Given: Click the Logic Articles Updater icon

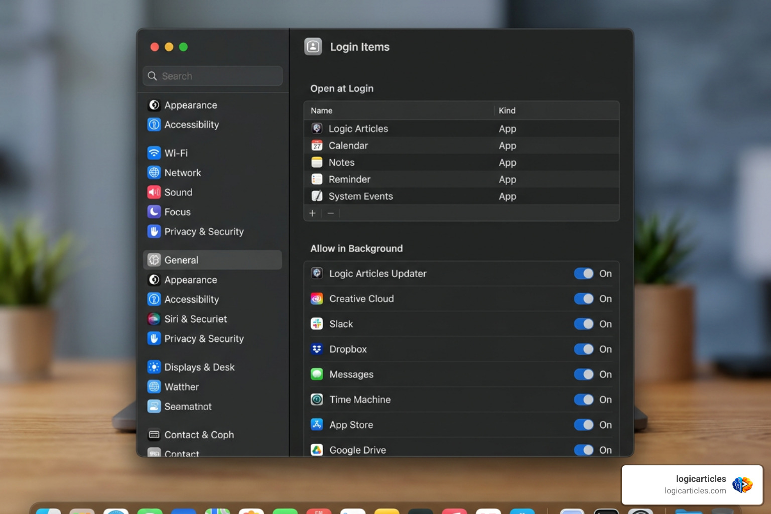Looking at the screenshot, I should (317, 274).
